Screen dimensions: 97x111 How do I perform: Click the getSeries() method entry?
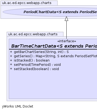pos(55,56)
